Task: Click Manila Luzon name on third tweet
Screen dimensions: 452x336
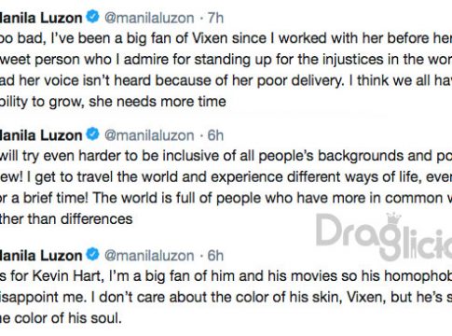Action: pyautogui.click(x=41, y=256)
